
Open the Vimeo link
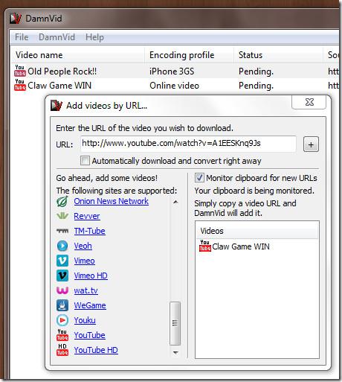tap(85, 261)
